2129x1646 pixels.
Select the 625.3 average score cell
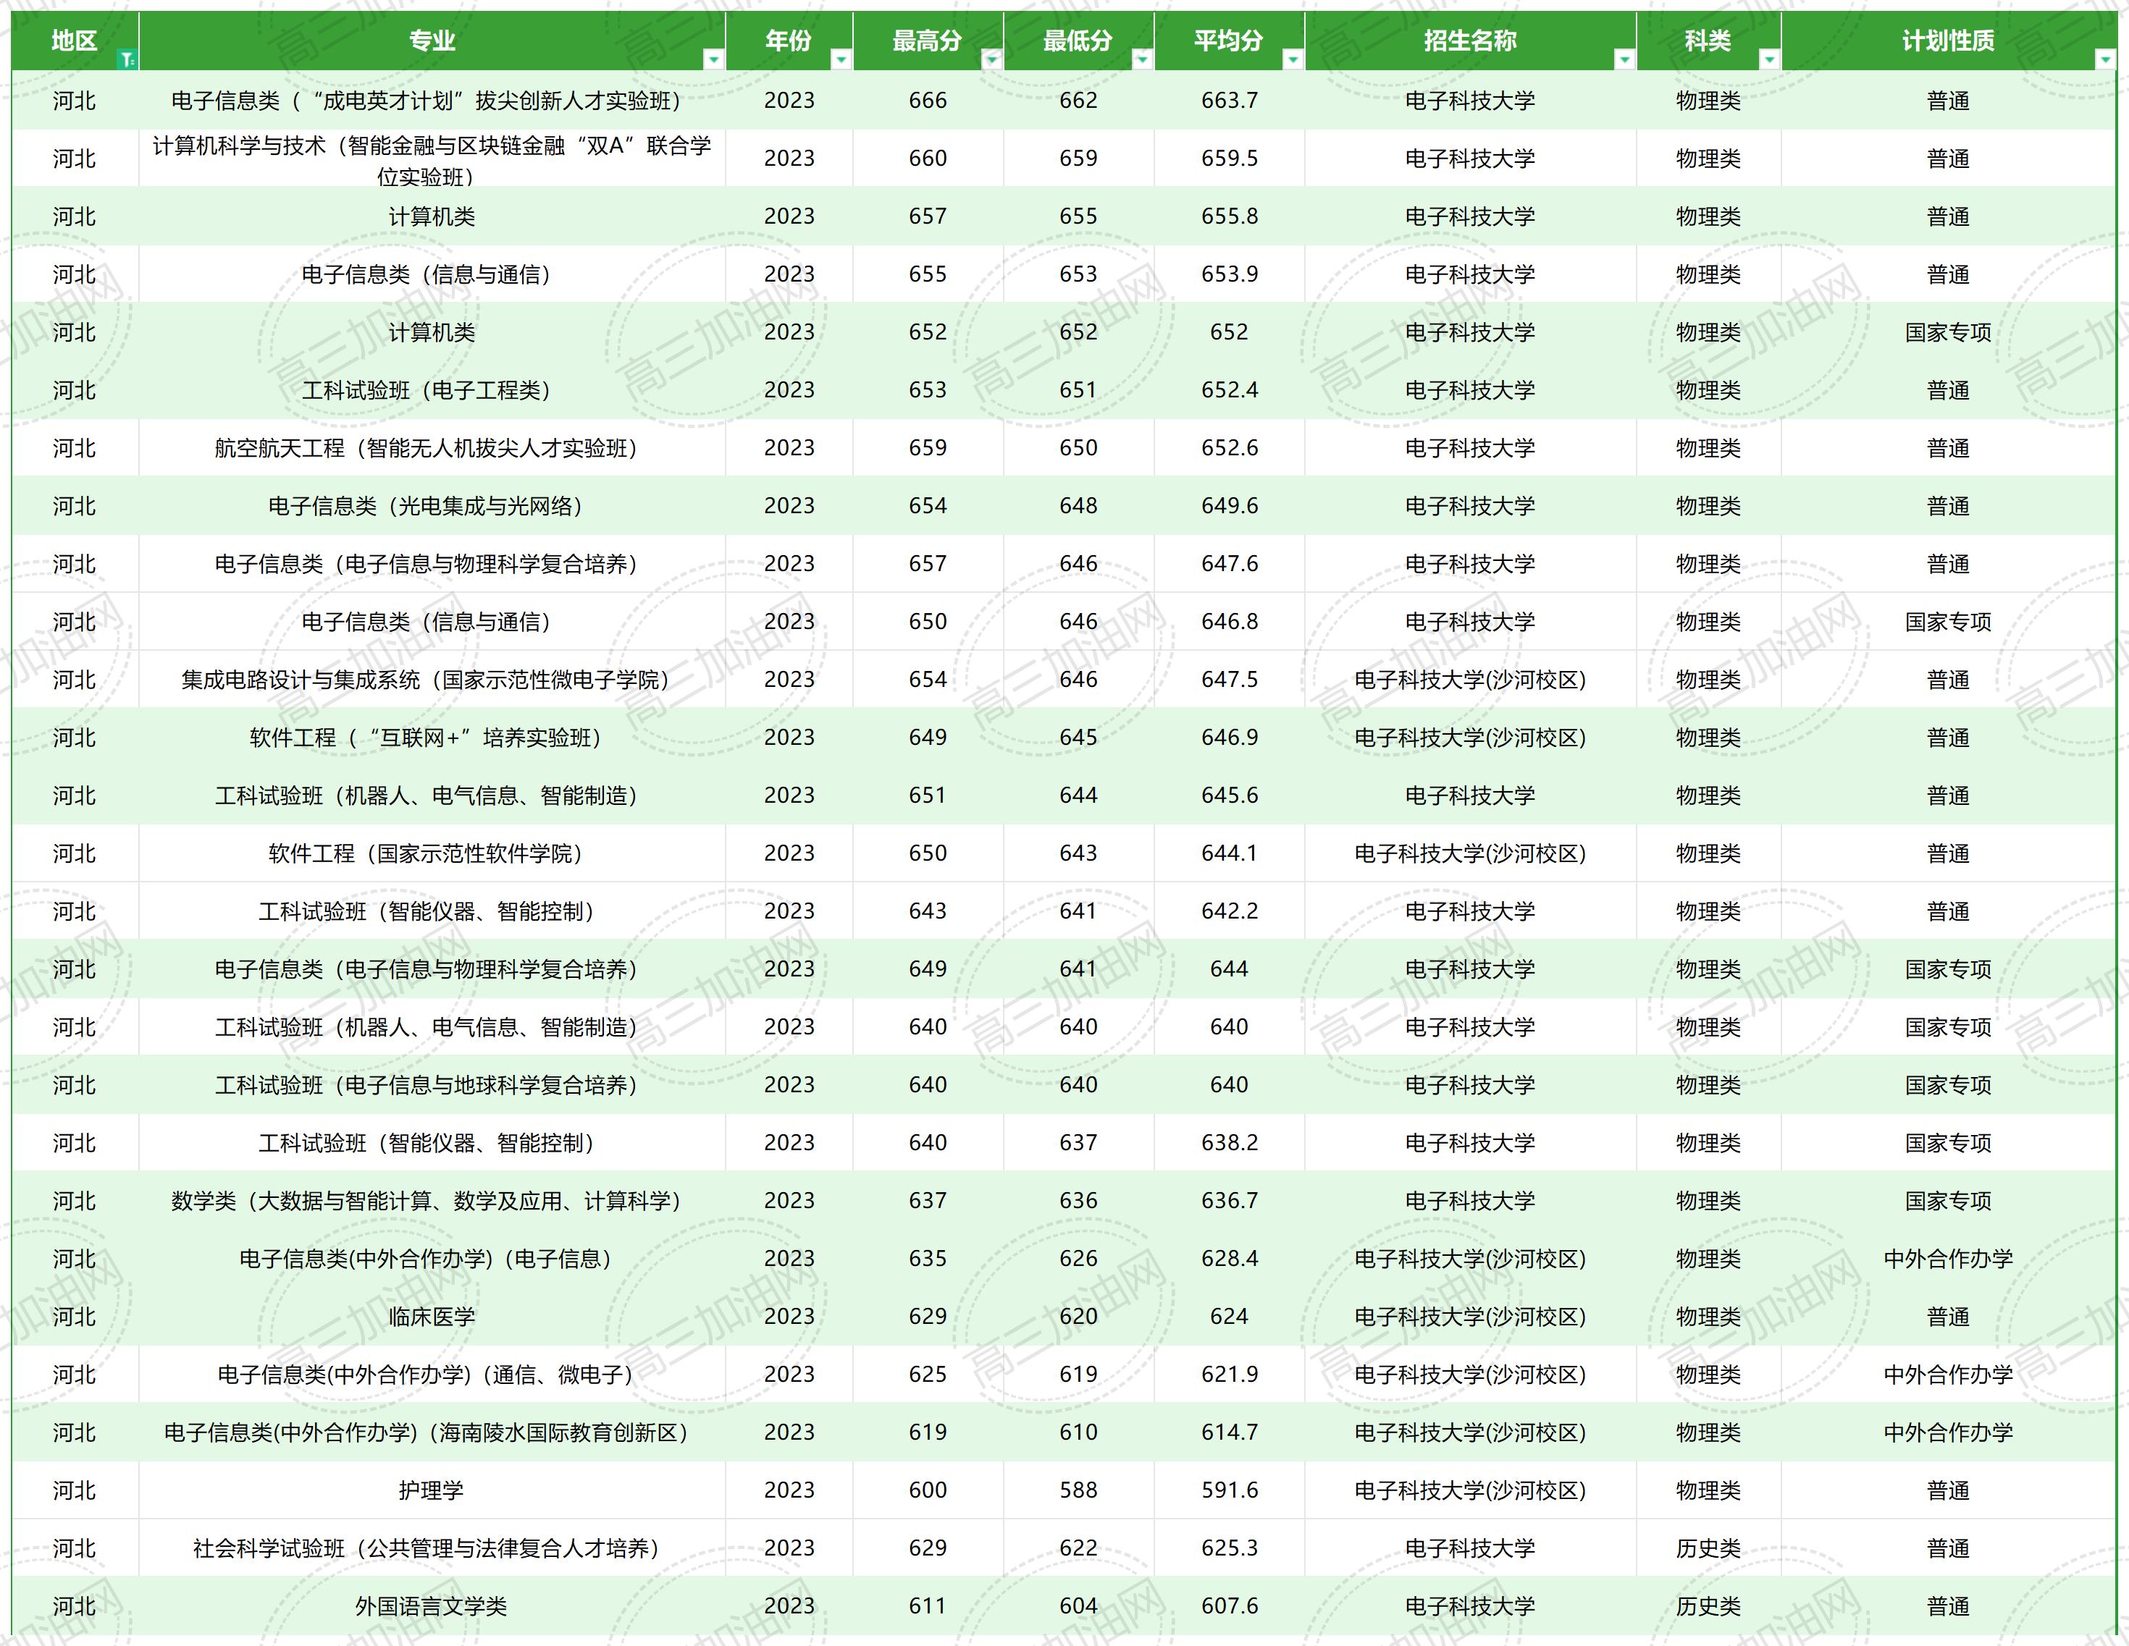(x=1230, y=1548)
